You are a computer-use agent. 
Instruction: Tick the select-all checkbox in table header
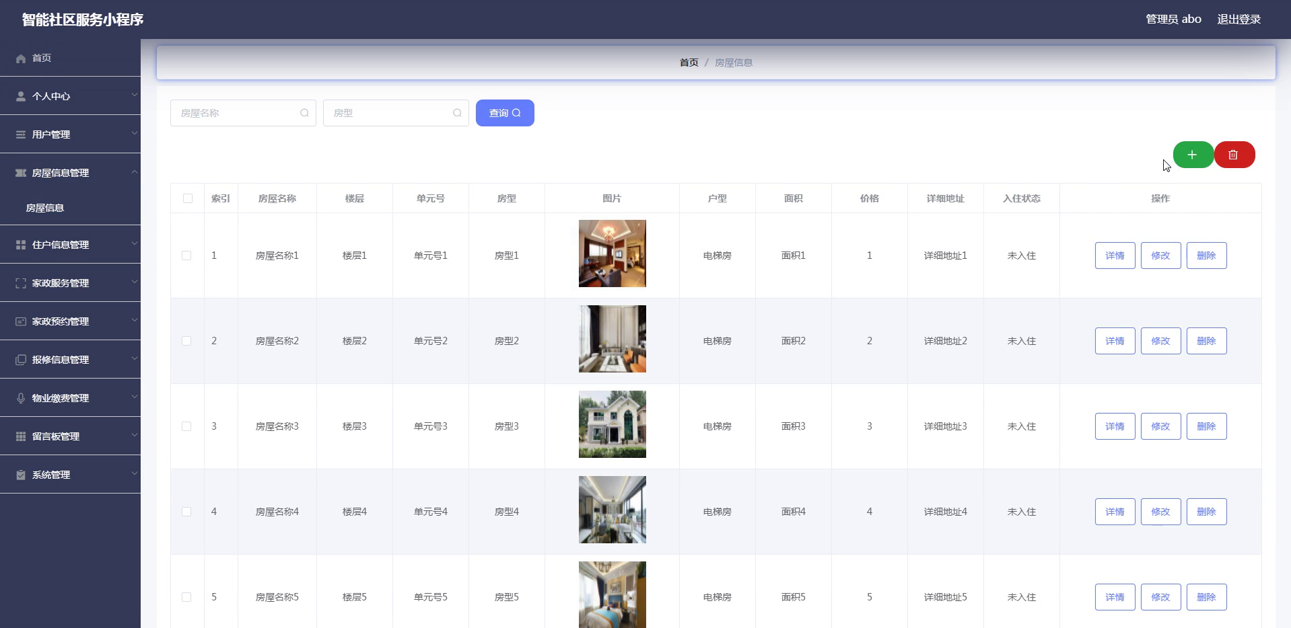click(188, 198)
